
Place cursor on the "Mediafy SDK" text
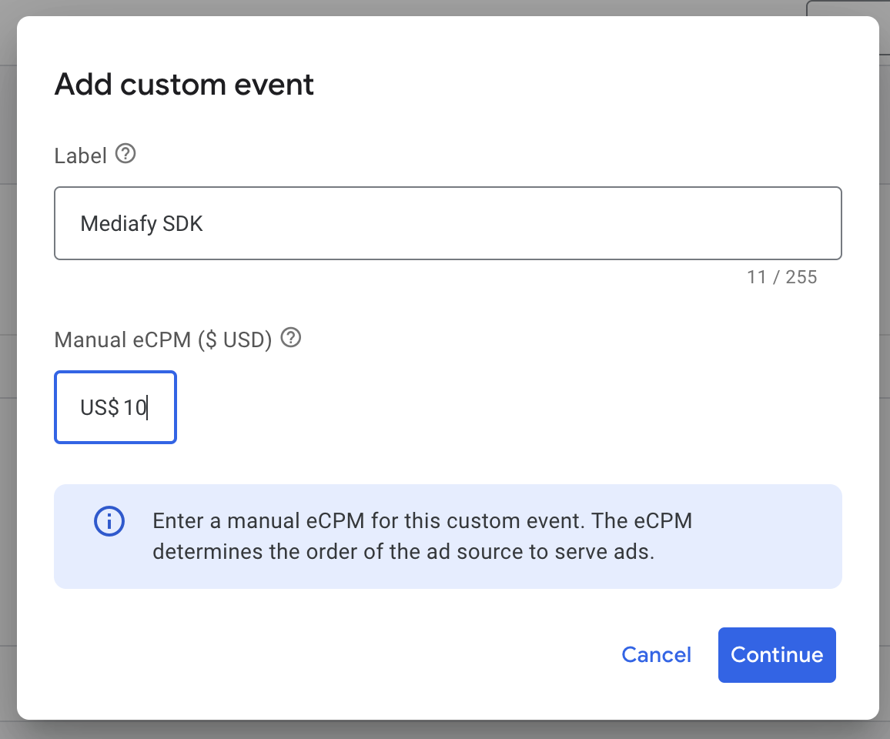coord(142,224)
